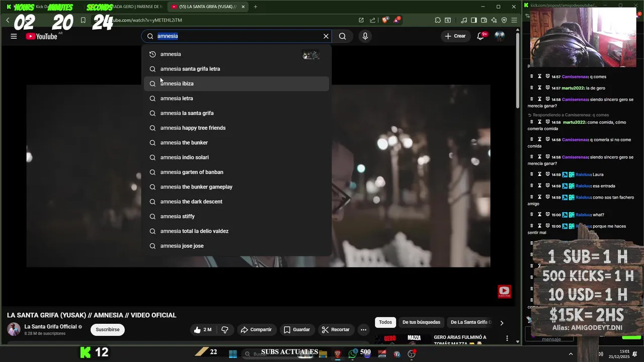Bookmark this page in the address bar
644x362 pixels.
coord(83,20)
